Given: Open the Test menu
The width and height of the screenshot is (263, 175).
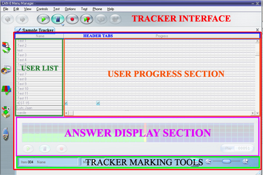Looking at the screenshot, I should click(57, 9).
